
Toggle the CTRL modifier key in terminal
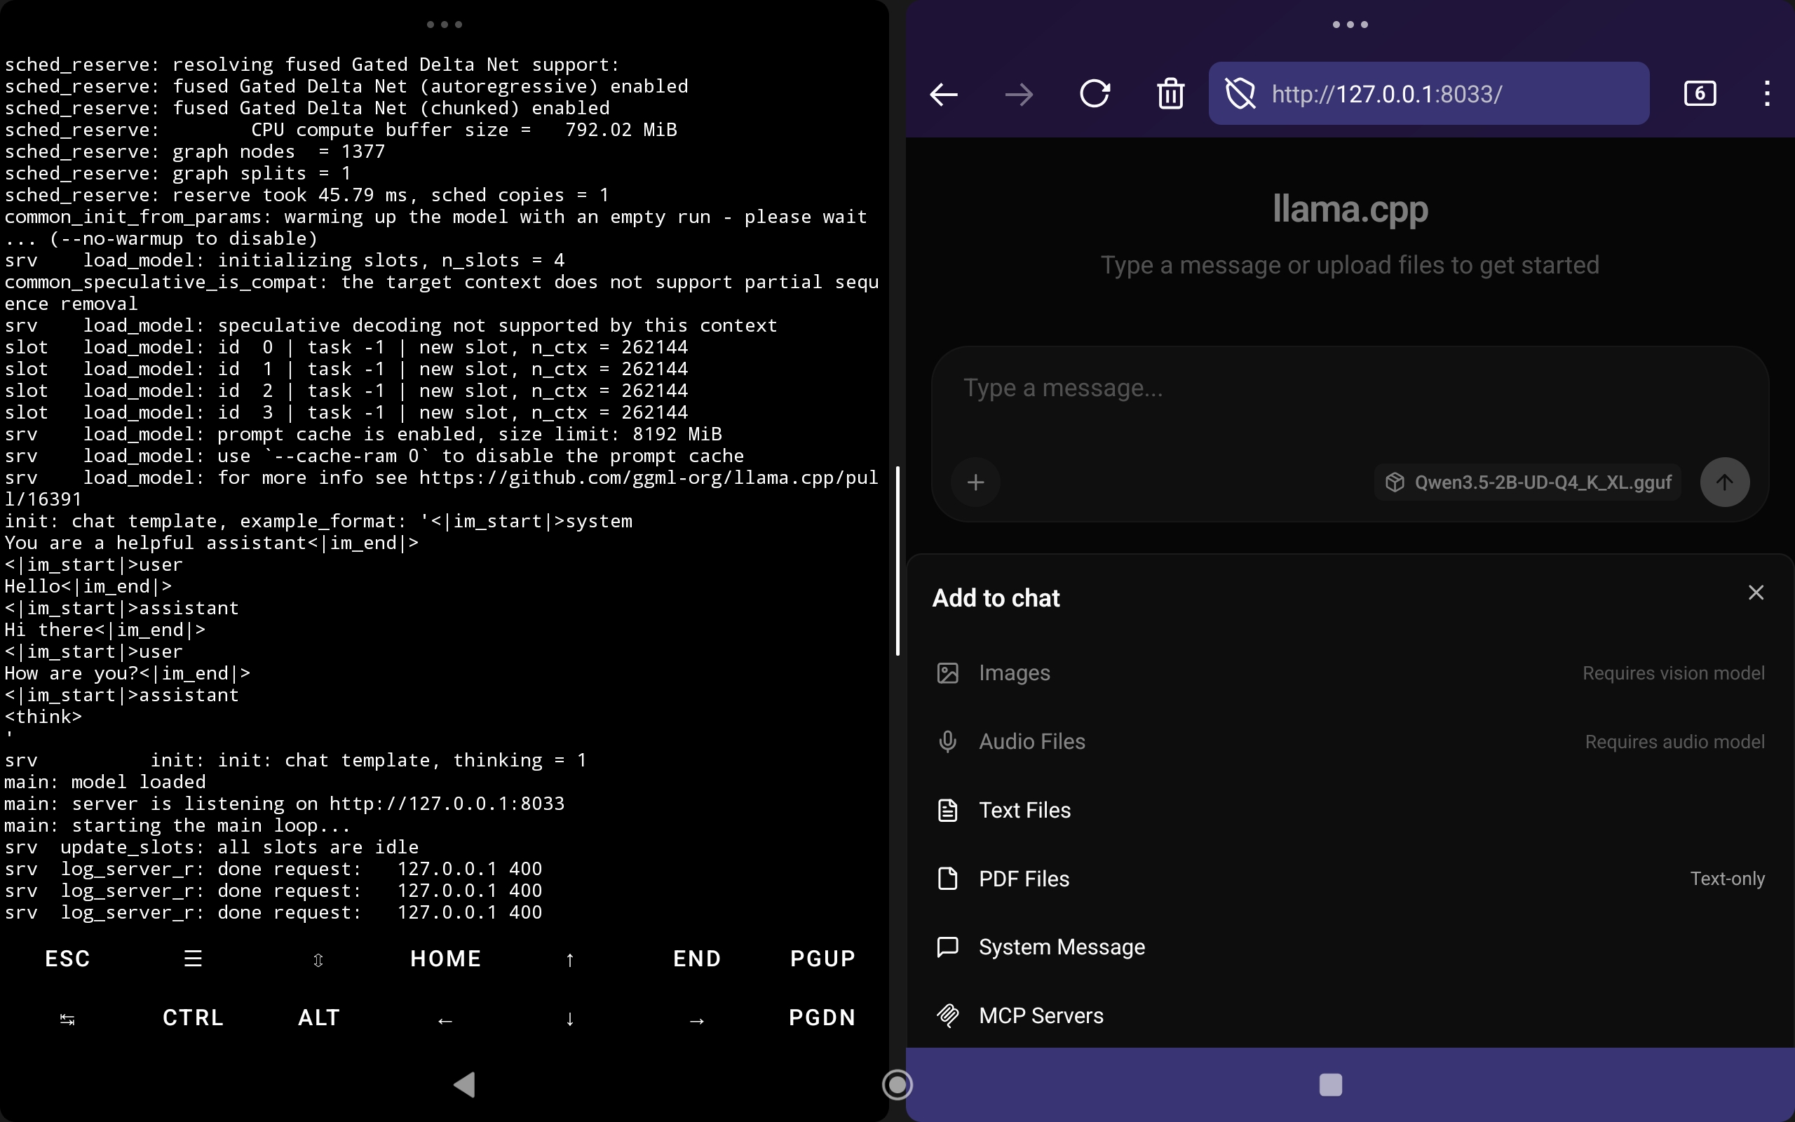(x=193, y=1018)
